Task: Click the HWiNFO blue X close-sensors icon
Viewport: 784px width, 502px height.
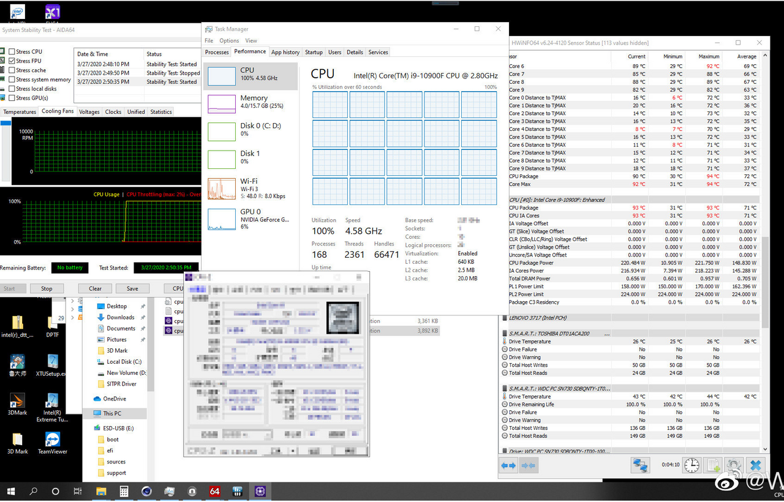Action: point(756,465)
